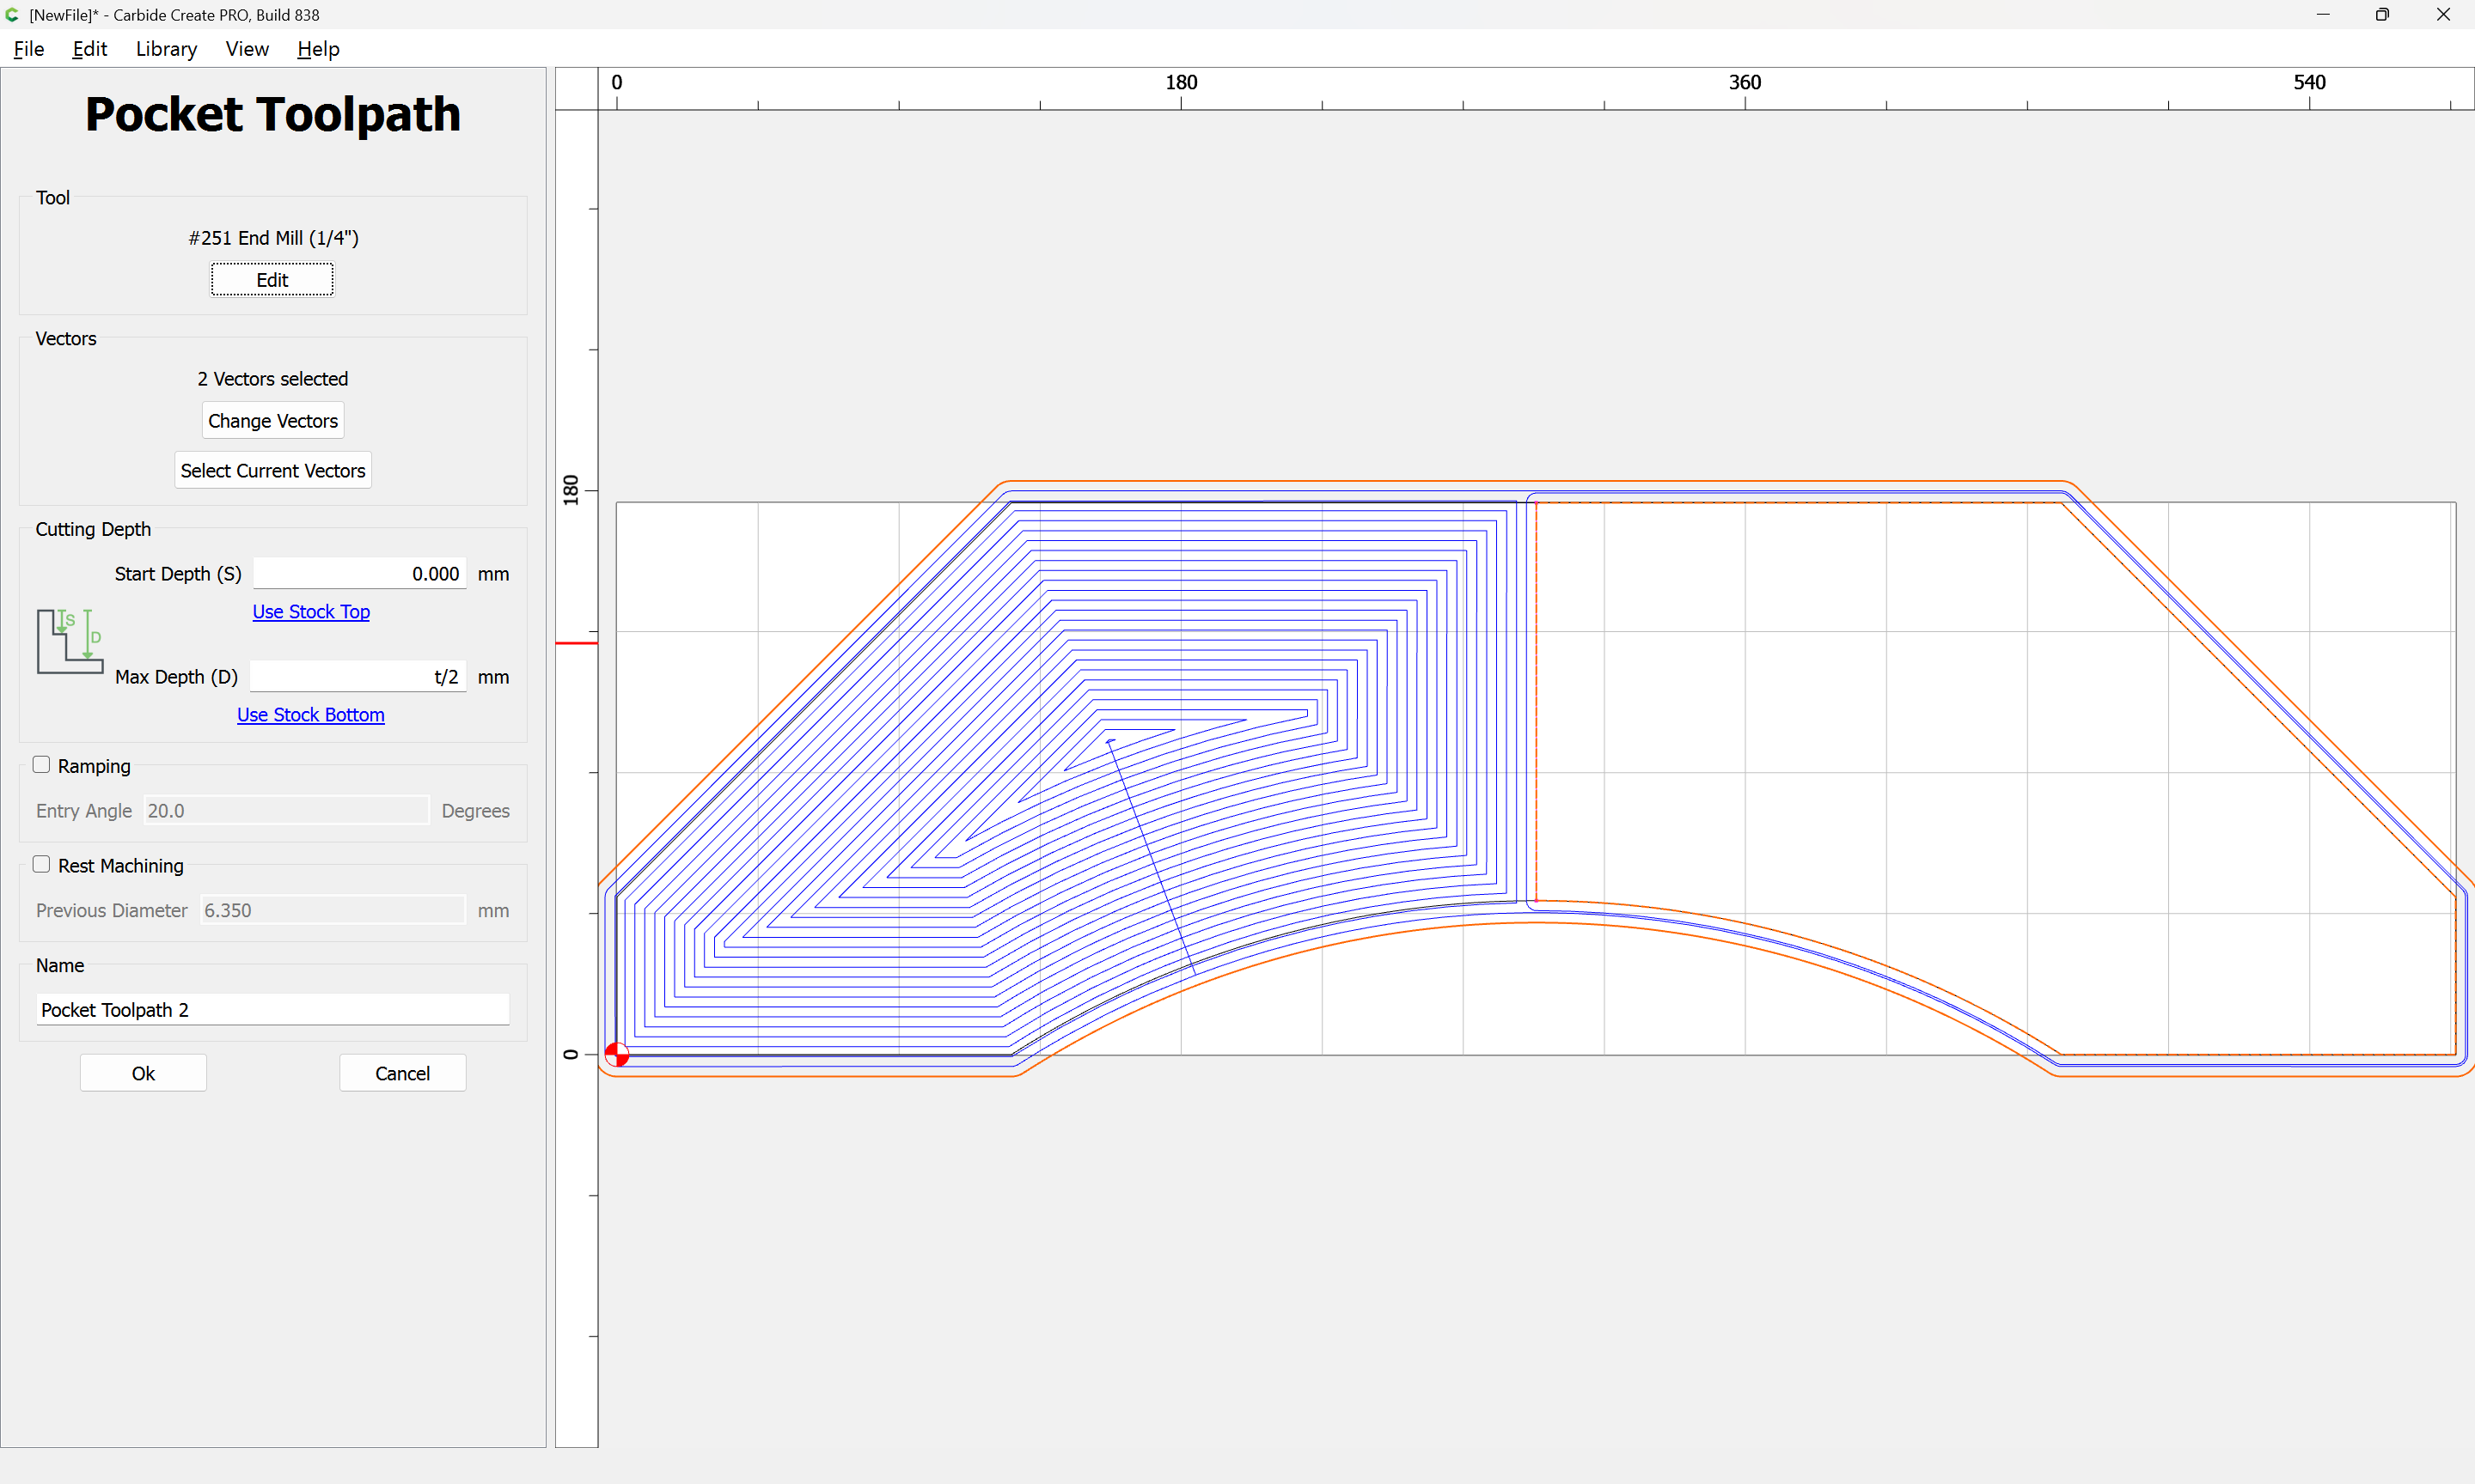Click the tool Edit button
The width and height of the screenshot is (2475, 1484).
[272, 280]
